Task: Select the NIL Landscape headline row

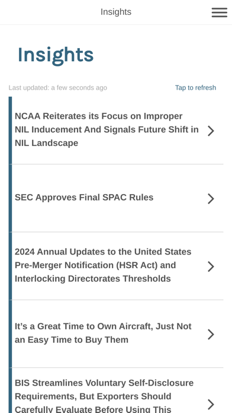Action: (x=116, y=131)
